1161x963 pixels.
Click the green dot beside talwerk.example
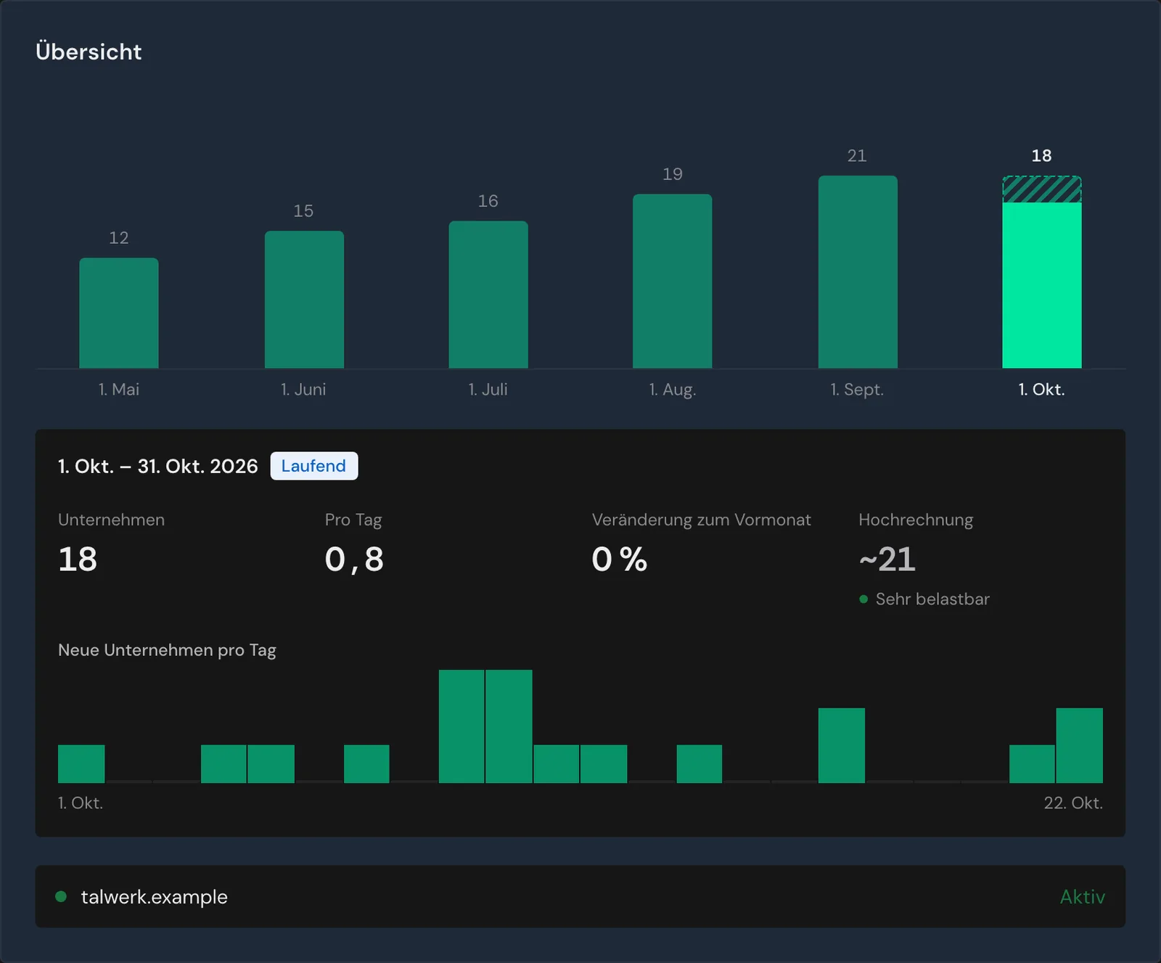coord(61,897)
